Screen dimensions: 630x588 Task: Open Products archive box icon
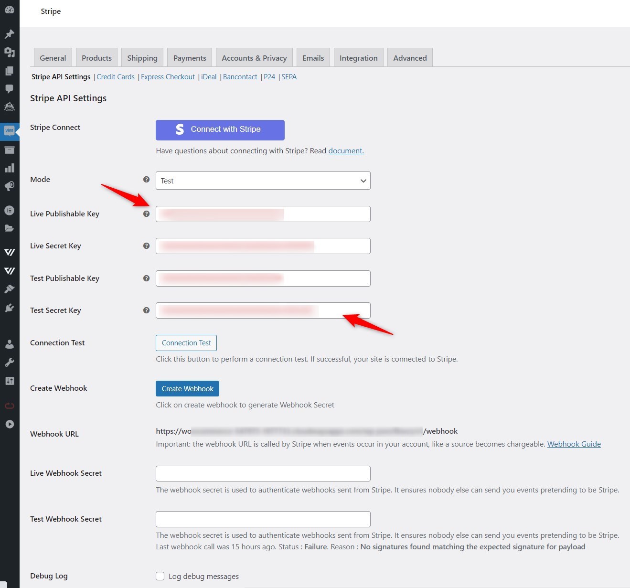10,150
